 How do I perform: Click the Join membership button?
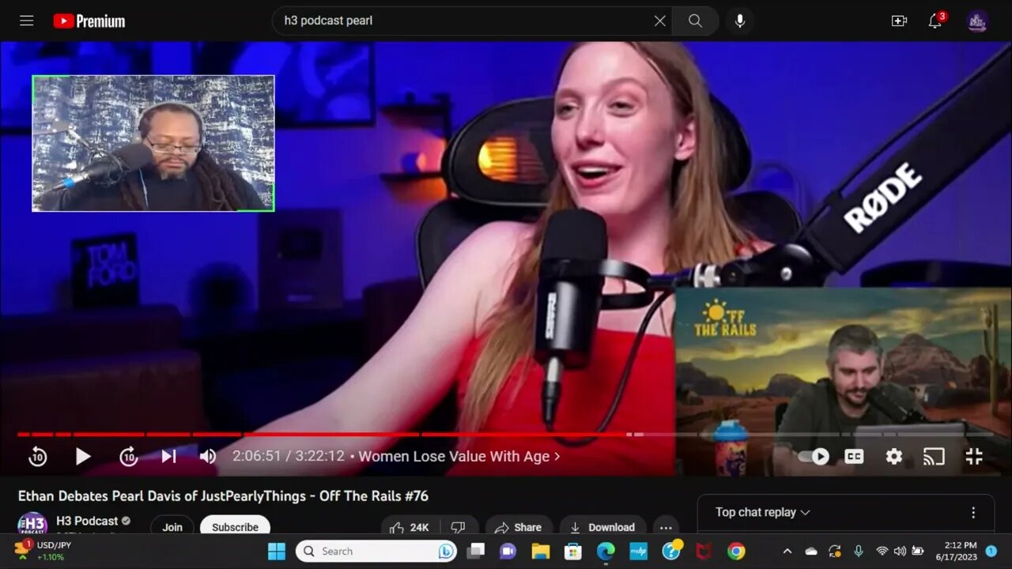(172, 527)
